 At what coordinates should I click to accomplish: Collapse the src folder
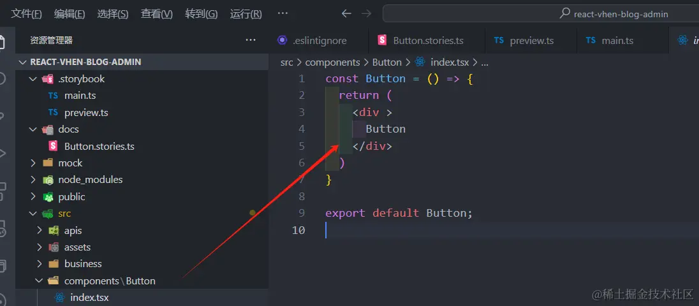[x=142, y=214]
